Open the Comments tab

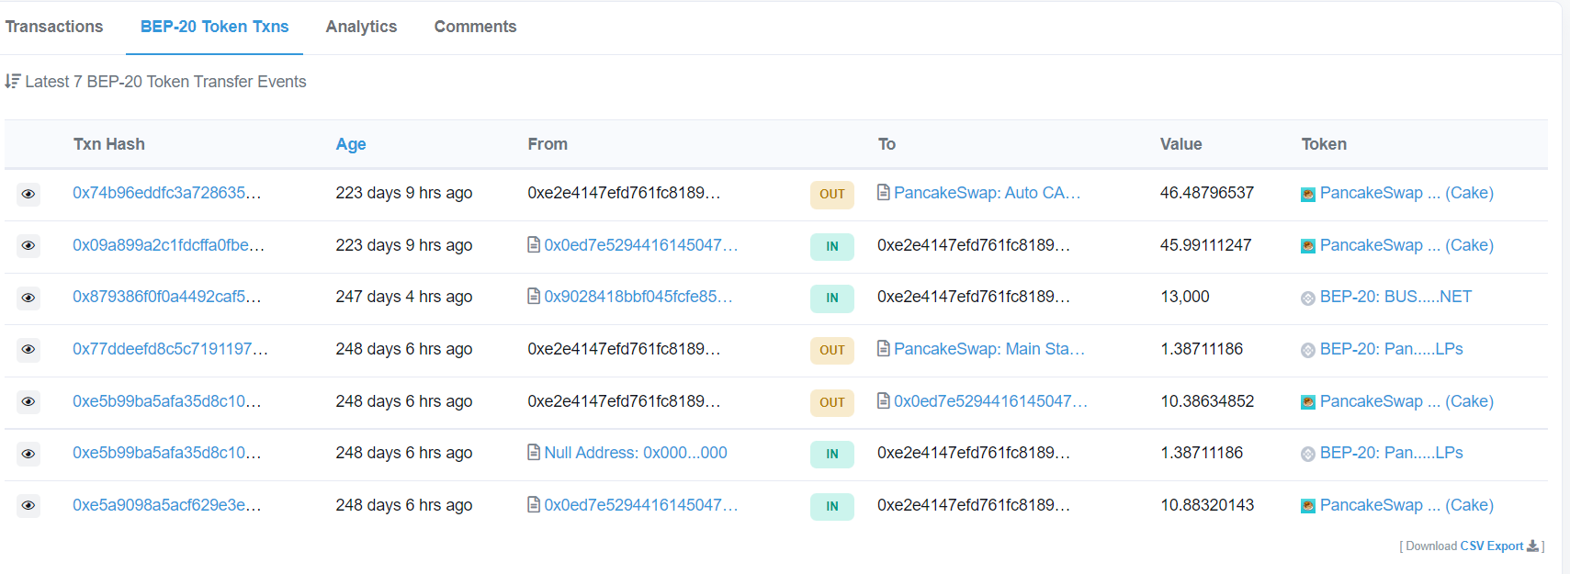[475, 27]
